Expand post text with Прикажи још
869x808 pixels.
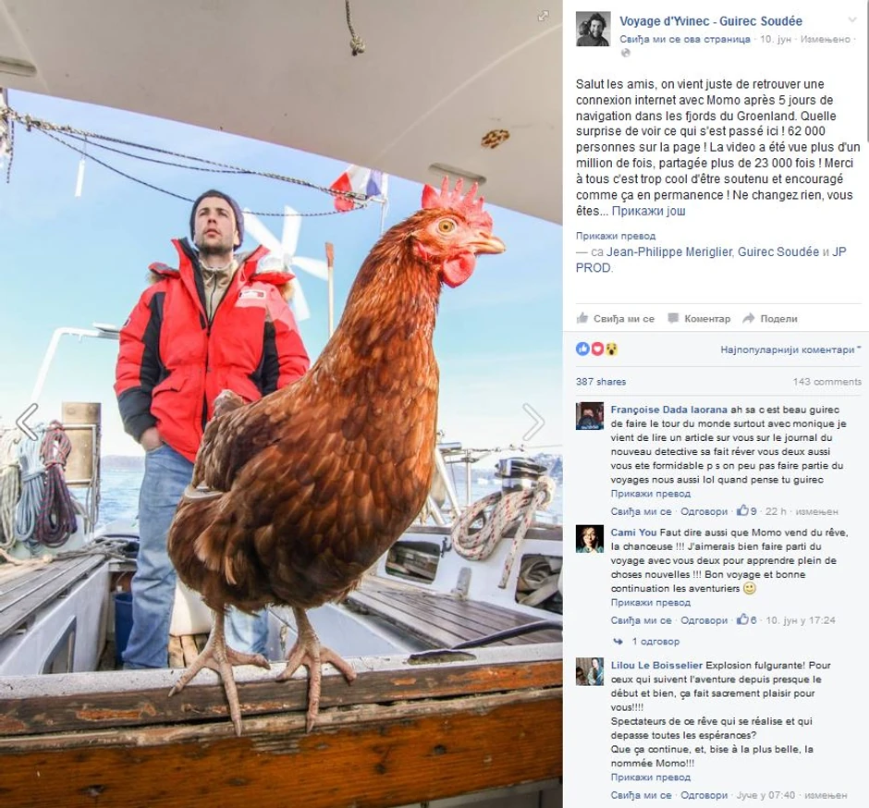[648, 211]
